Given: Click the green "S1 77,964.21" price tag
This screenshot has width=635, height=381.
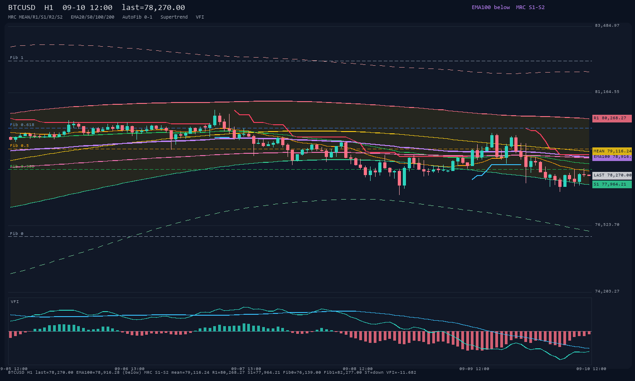Looking at the screenshot, I should tap(612, 184).
